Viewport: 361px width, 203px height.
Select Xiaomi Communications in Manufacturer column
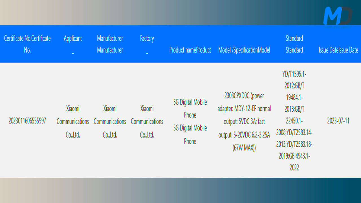pos(110,122)
